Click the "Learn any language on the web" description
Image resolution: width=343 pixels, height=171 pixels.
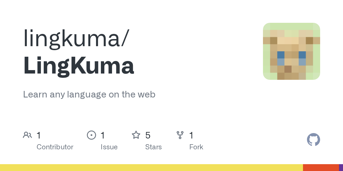[x=89, y=94]
